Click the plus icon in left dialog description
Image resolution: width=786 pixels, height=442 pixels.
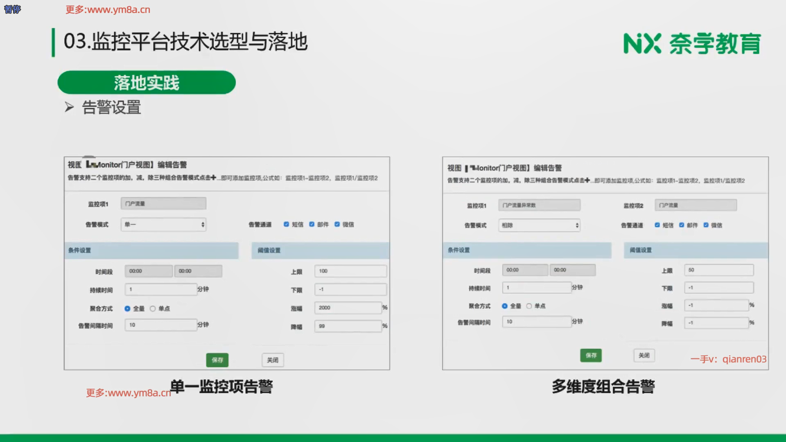click(x=213, y=178)
